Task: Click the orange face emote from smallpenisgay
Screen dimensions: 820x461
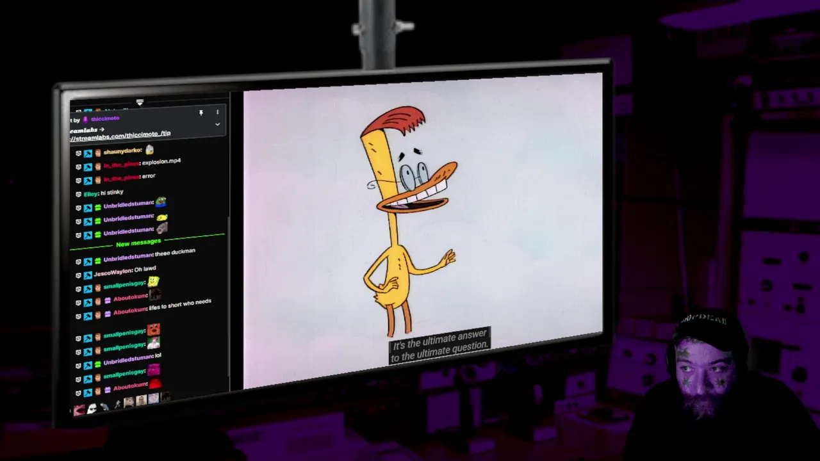Action: point(154,329)
